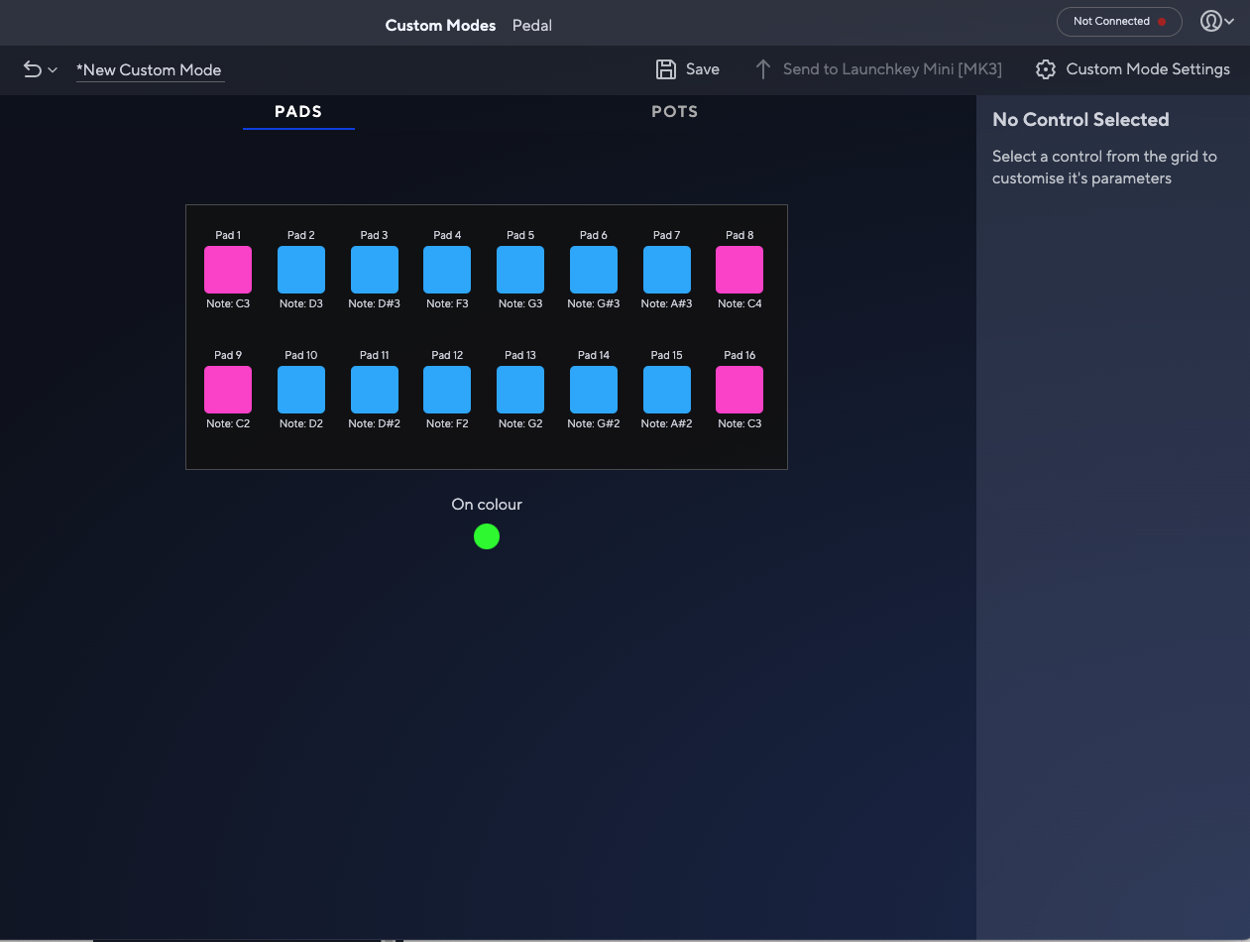Select Pad 12 with Note F2
The height and width of the screenshot is (942, 1250).
coord(447,390)
